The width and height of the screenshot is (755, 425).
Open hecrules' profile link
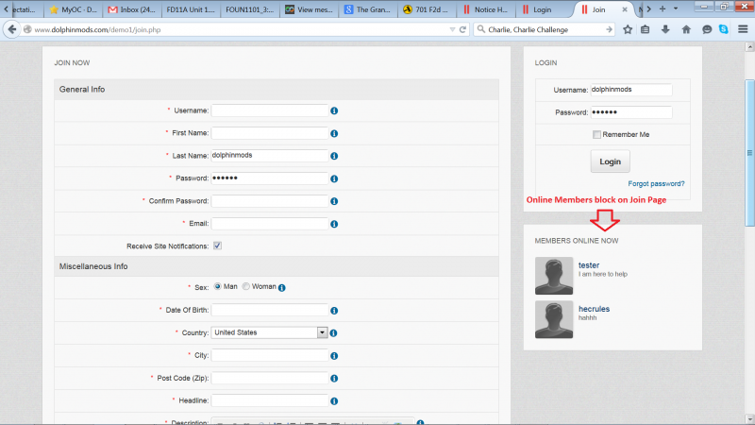coord(595,309)
